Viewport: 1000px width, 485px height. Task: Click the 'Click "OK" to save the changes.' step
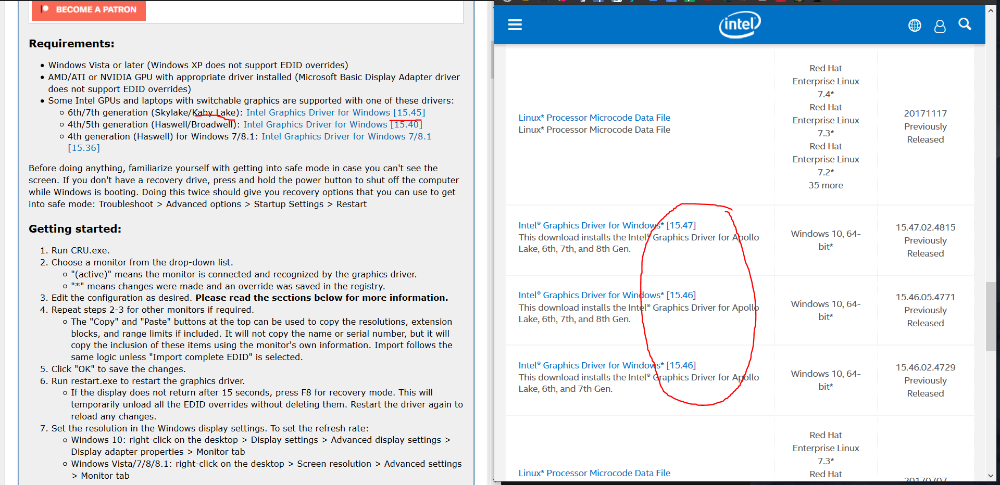118,369
